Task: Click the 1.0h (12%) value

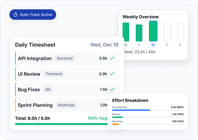Action: coord(178,121)
